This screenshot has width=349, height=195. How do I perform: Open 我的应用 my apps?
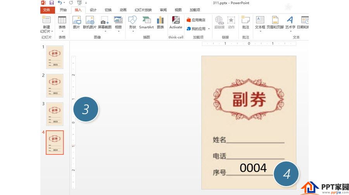point(196,29)
